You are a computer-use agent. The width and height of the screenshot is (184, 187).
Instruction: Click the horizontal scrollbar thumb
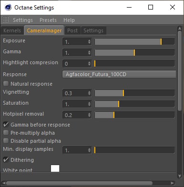point(80,183)
